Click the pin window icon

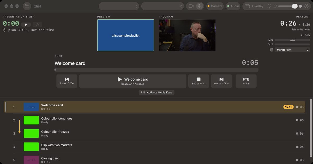[x=269, y=6]
